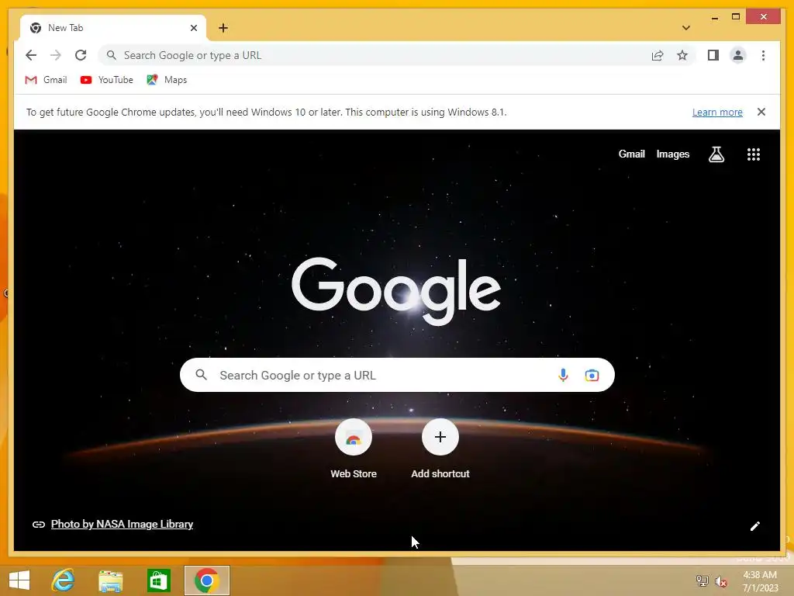Search by image with Google Lens icon
Viewport: 794px width, 596px height.
(592, 376)
